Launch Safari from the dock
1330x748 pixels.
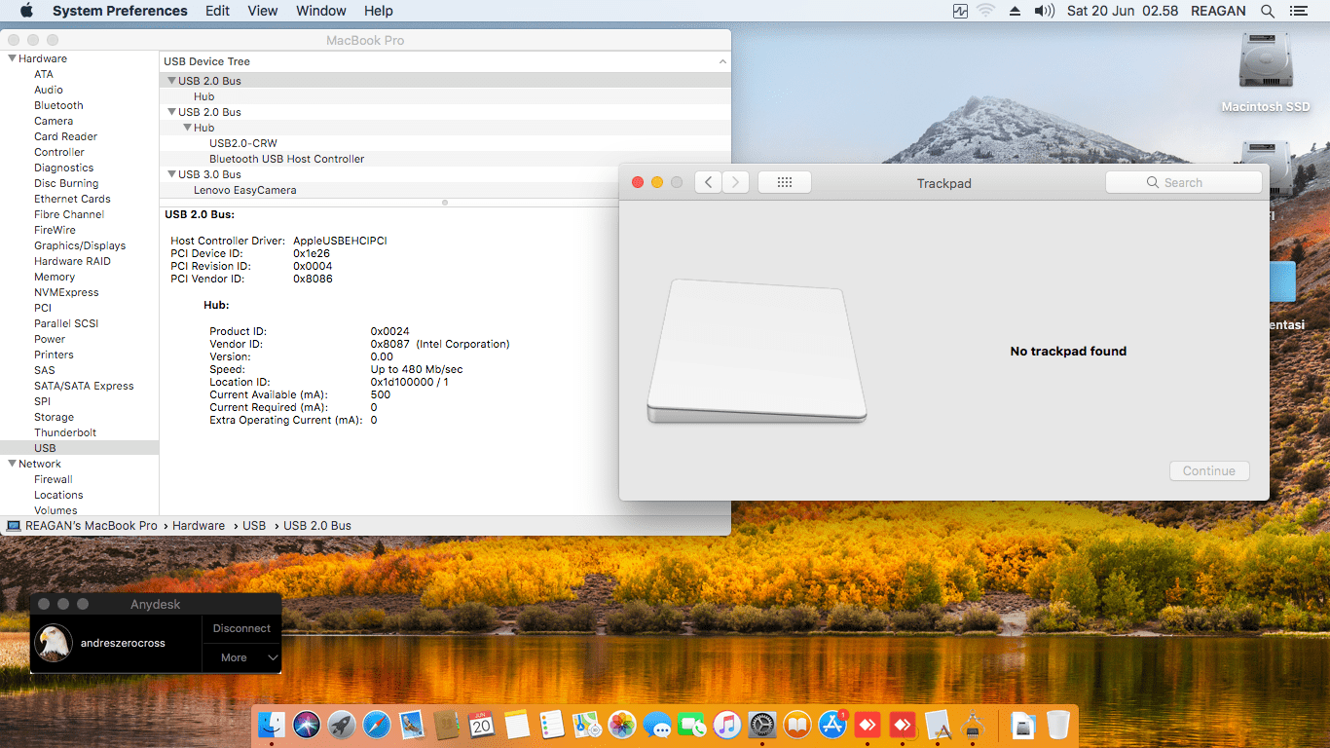coord(377,725)
